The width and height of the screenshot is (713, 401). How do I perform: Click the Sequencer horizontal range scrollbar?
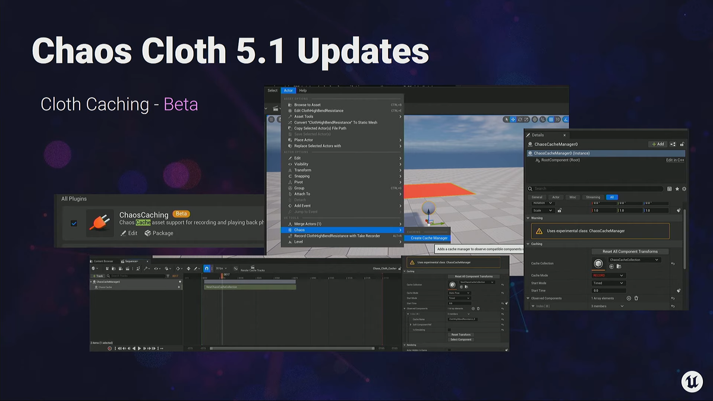292,349
